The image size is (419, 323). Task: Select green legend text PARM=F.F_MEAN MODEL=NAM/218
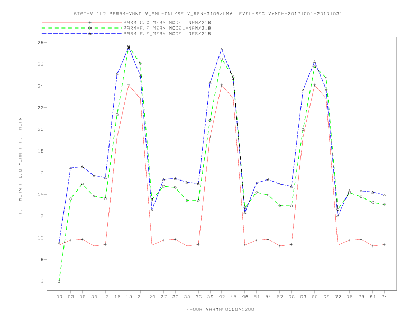pyautogui.click(x=167, y=28)
